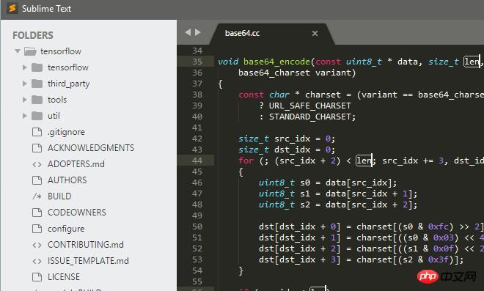Screen dimensions: 484x291
Task: Close the base64.cc tab
Action: pos(315,33)
